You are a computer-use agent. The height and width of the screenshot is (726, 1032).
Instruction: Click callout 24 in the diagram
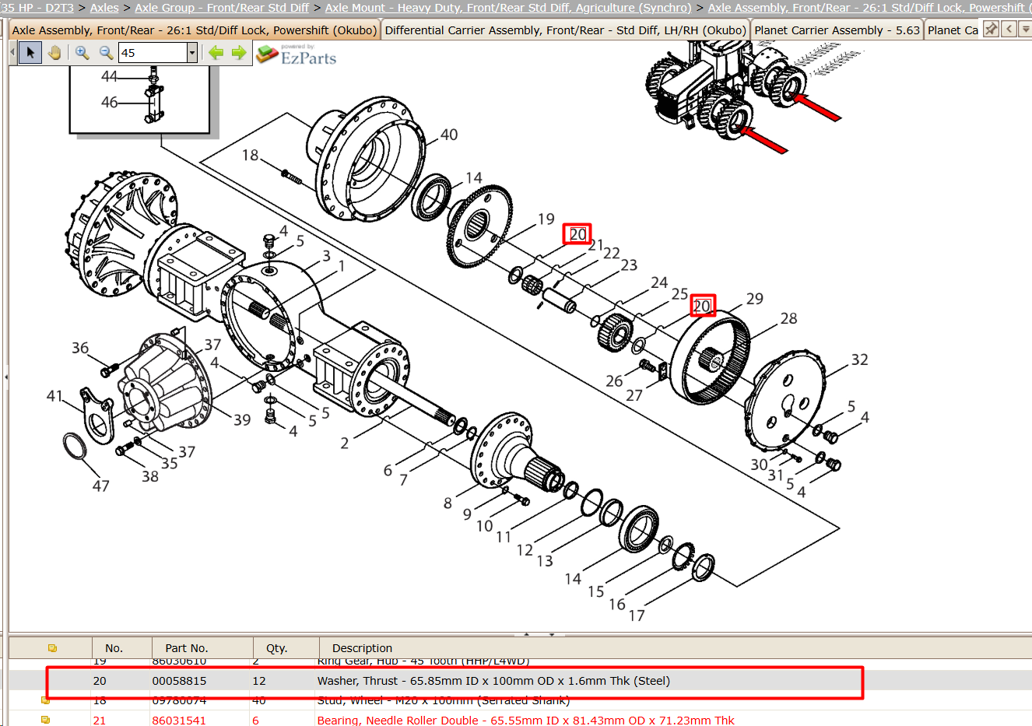pyautogui.click(x=659, y=282)
